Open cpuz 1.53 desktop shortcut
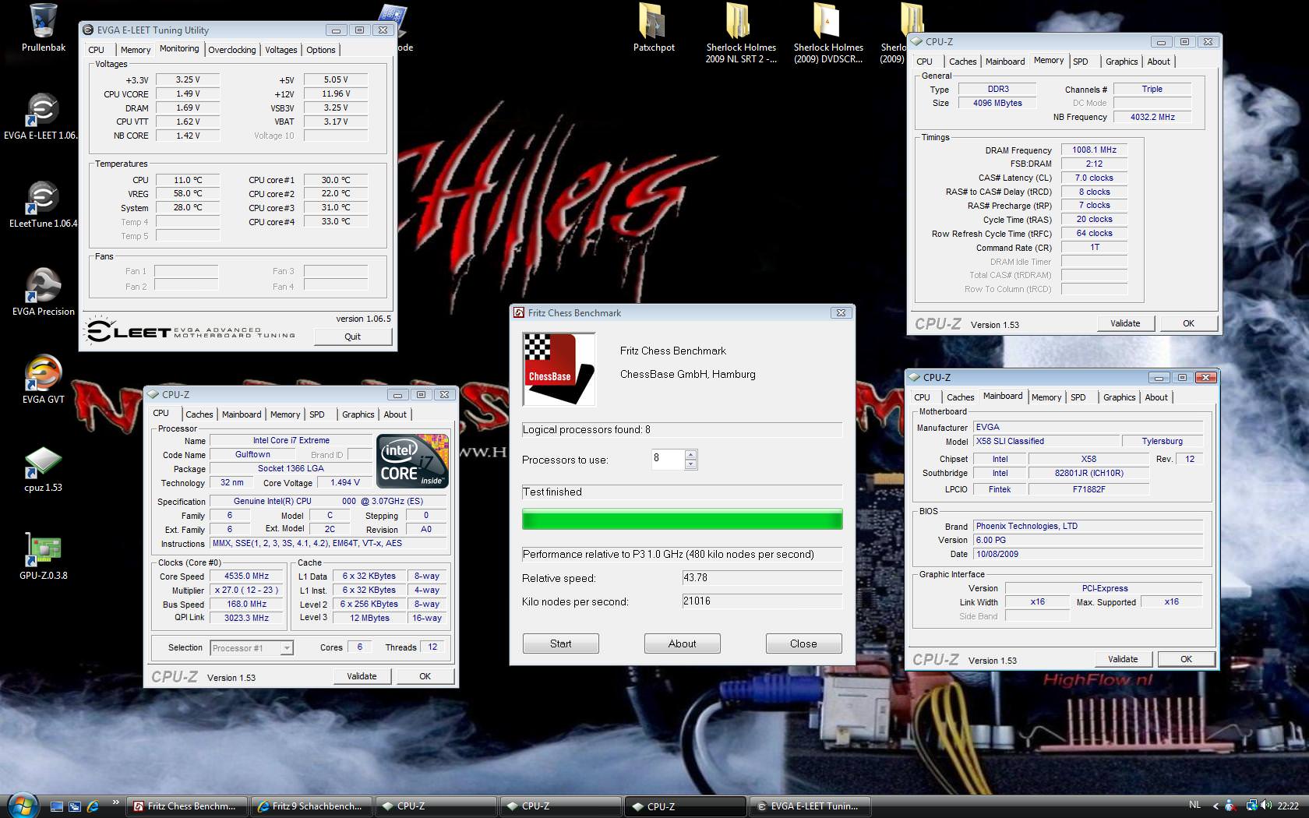Image resolution: width=1309 pixels, height=818 pixels. (43, 469)
